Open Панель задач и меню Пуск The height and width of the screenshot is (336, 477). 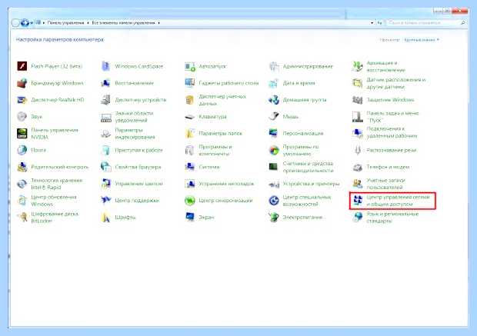(385, 117)
